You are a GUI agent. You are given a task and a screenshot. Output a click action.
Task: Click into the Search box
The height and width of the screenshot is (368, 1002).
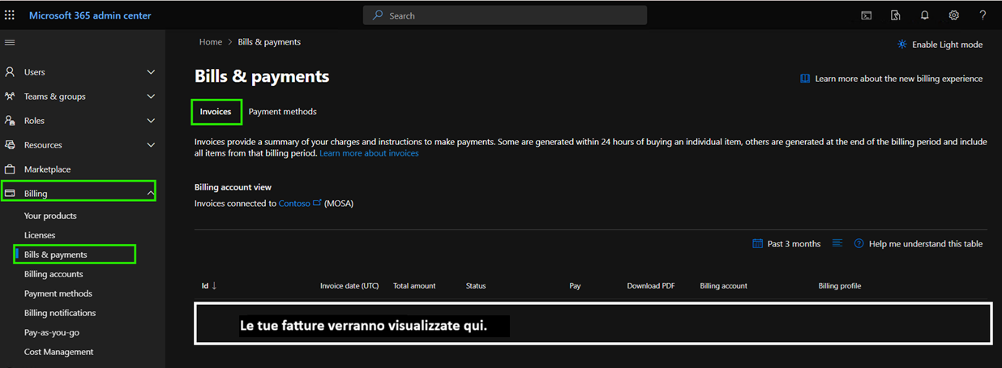tap(505, 15)
